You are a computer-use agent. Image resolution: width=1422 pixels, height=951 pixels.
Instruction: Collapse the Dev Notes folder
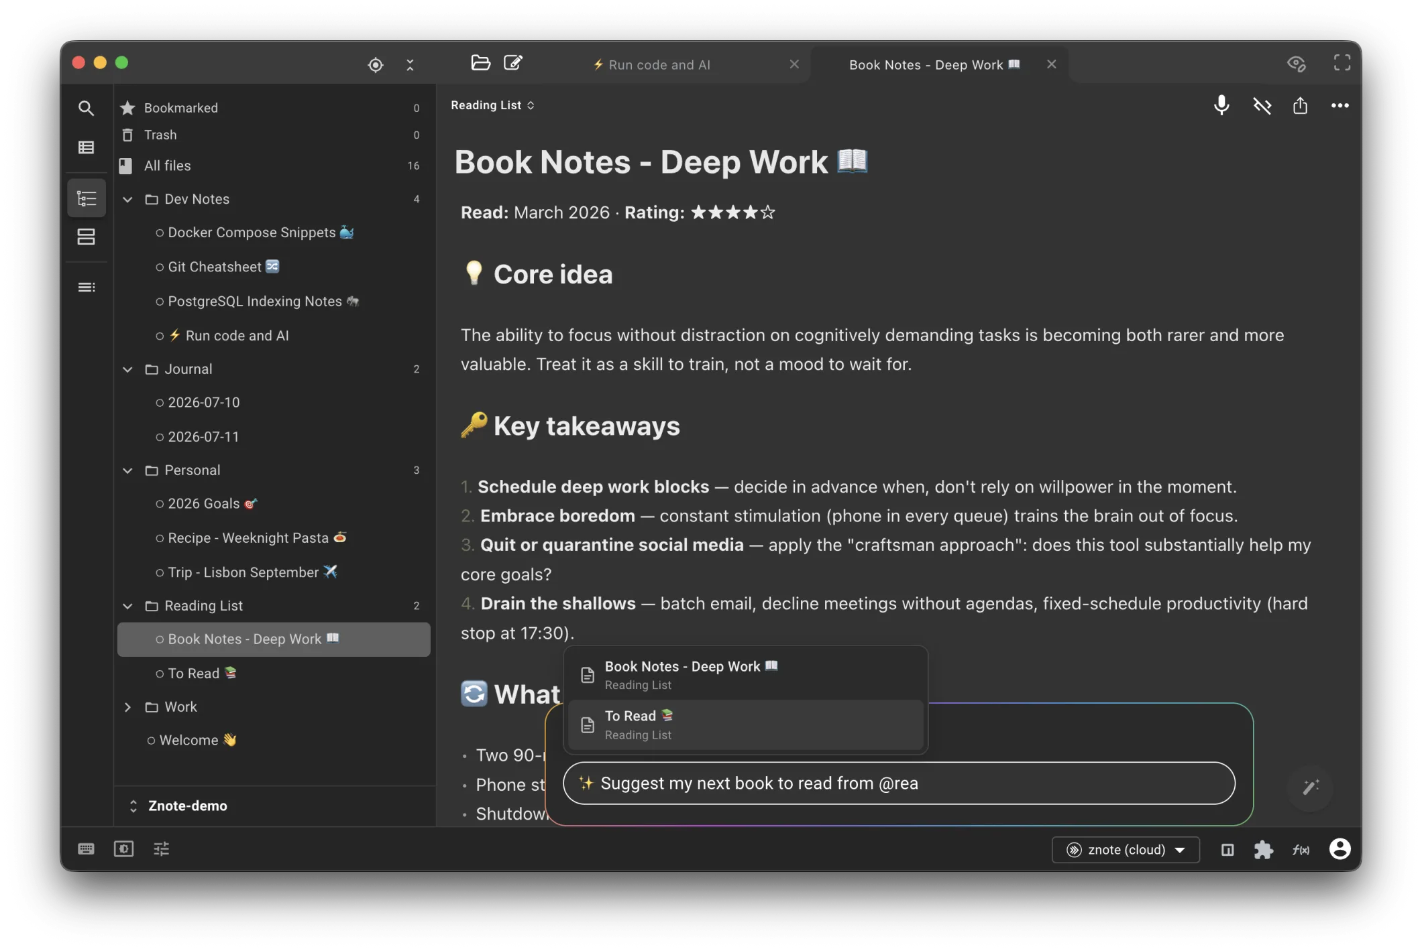tap(127, 199)
